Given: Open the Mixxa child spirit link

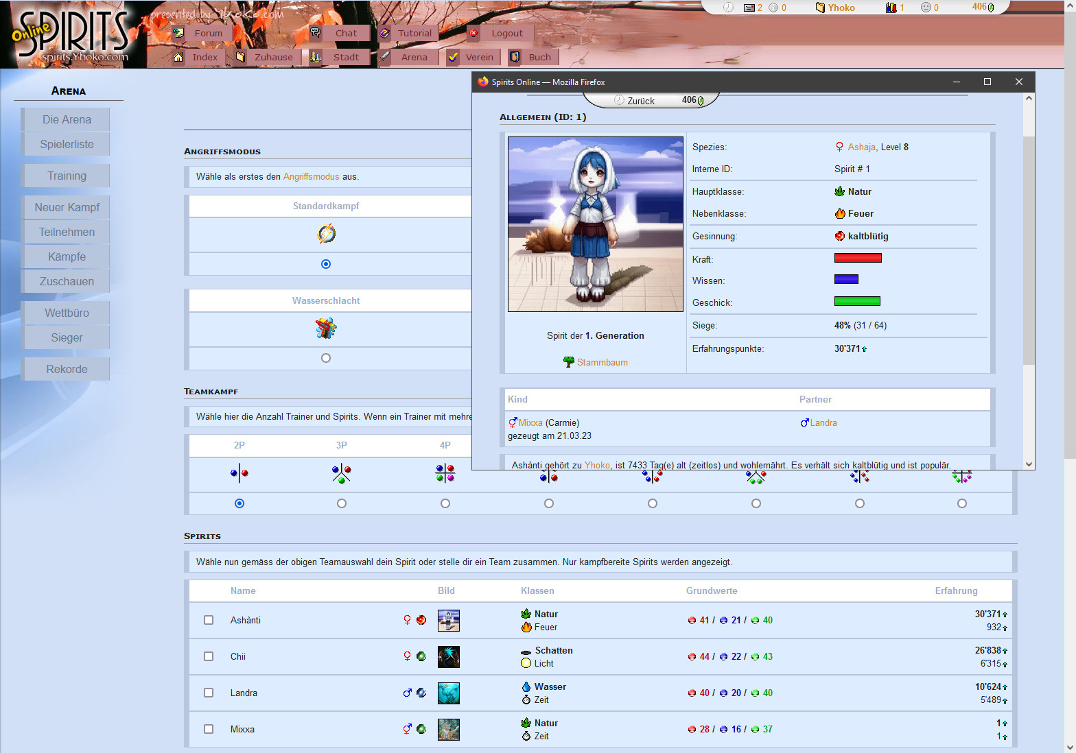Looking at the screenshot, I should (x=530, y=423).
